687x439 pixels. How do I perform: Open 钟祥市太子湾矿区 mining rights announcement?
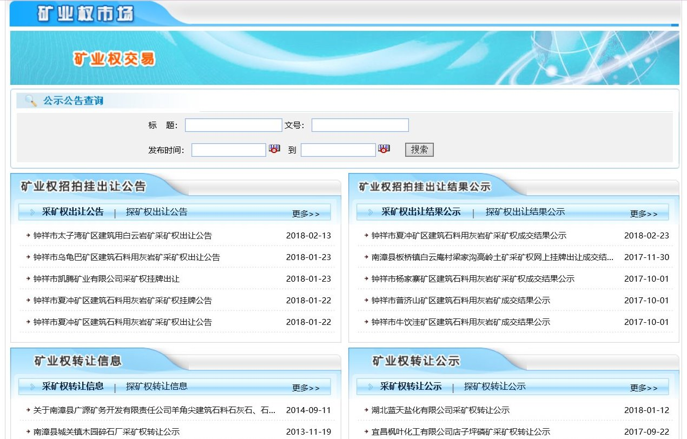(122, 236)
